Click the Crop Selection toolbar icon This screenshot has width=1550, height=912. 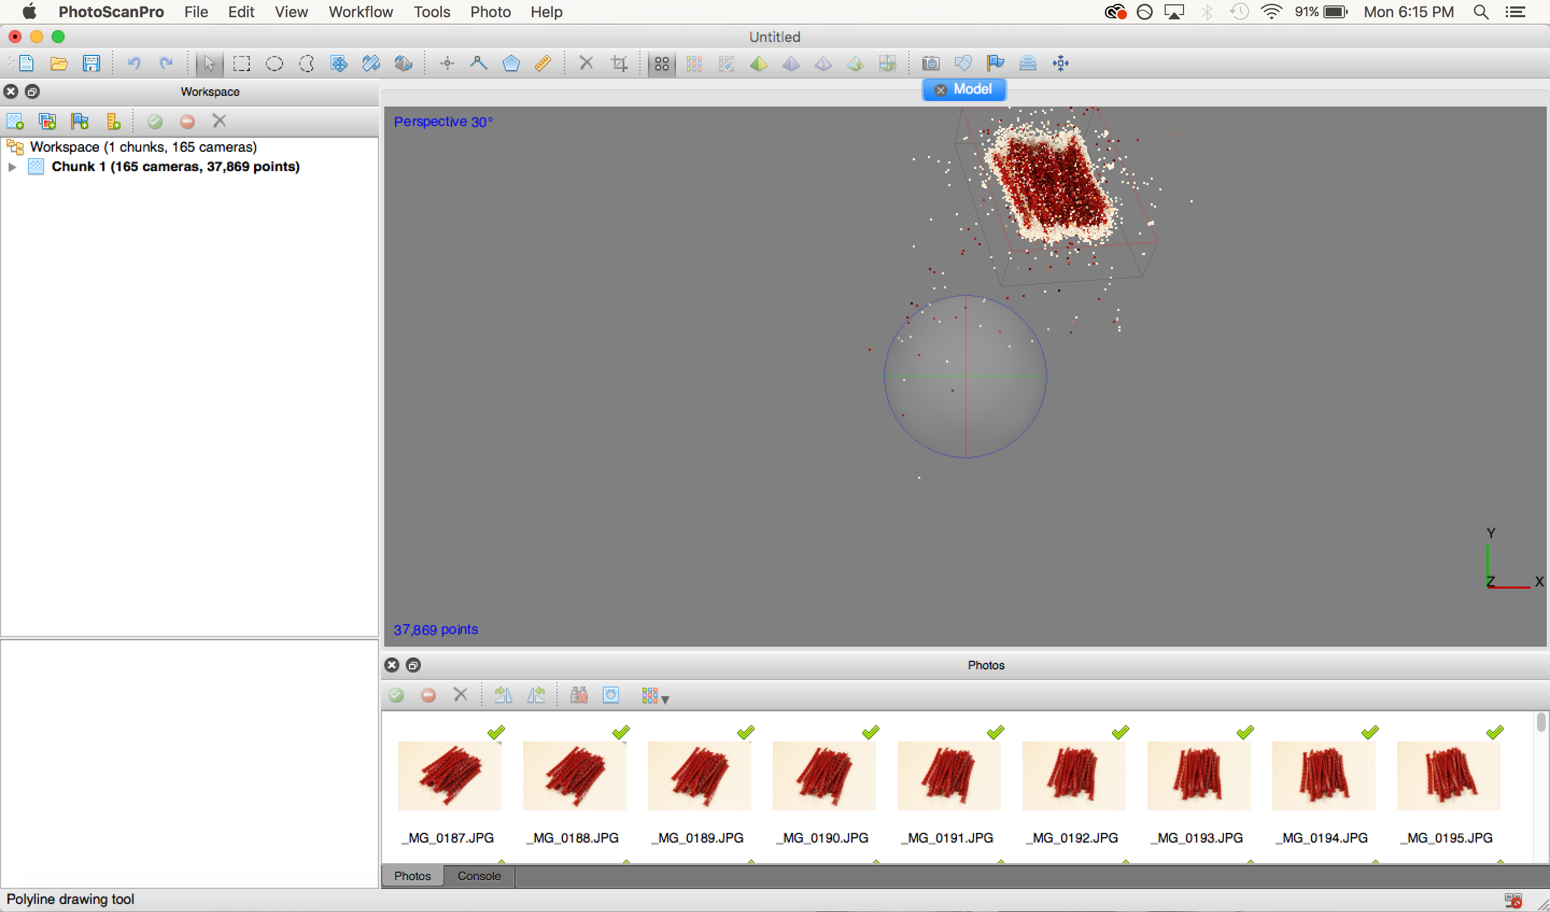pos(619,63)
